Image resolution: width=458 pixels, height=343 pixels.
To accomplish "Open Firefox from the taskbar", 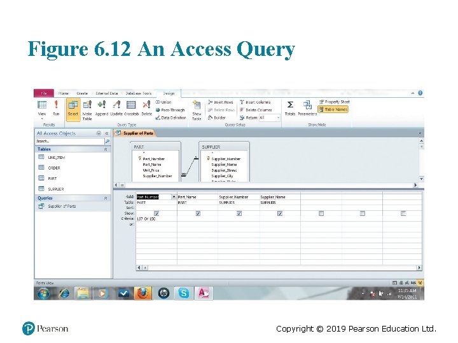I will 143,293.
